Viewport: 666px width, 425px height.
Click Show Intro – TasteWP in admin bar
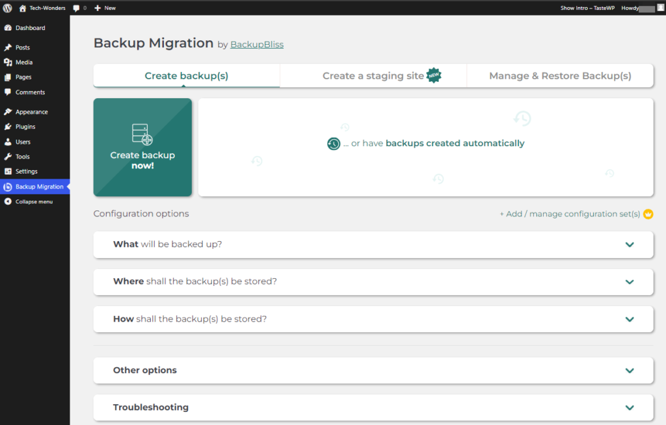click(x=587, y=8)
